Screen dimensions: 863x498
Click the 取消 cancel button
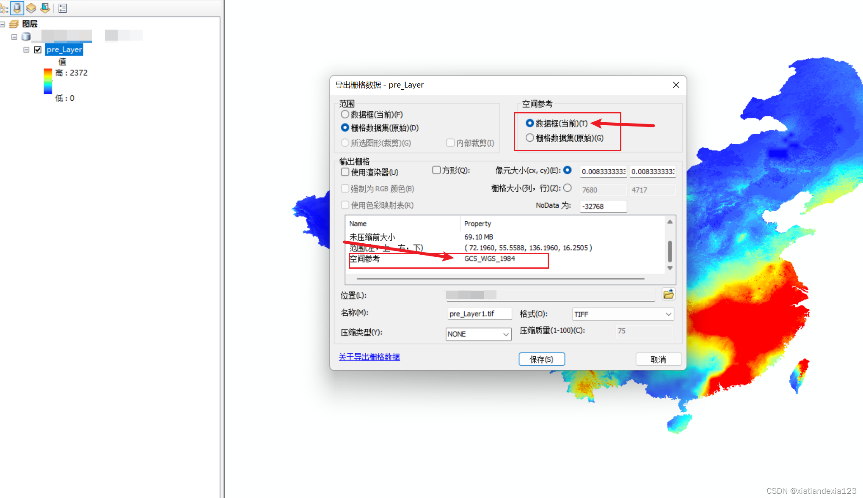[658, 359]
